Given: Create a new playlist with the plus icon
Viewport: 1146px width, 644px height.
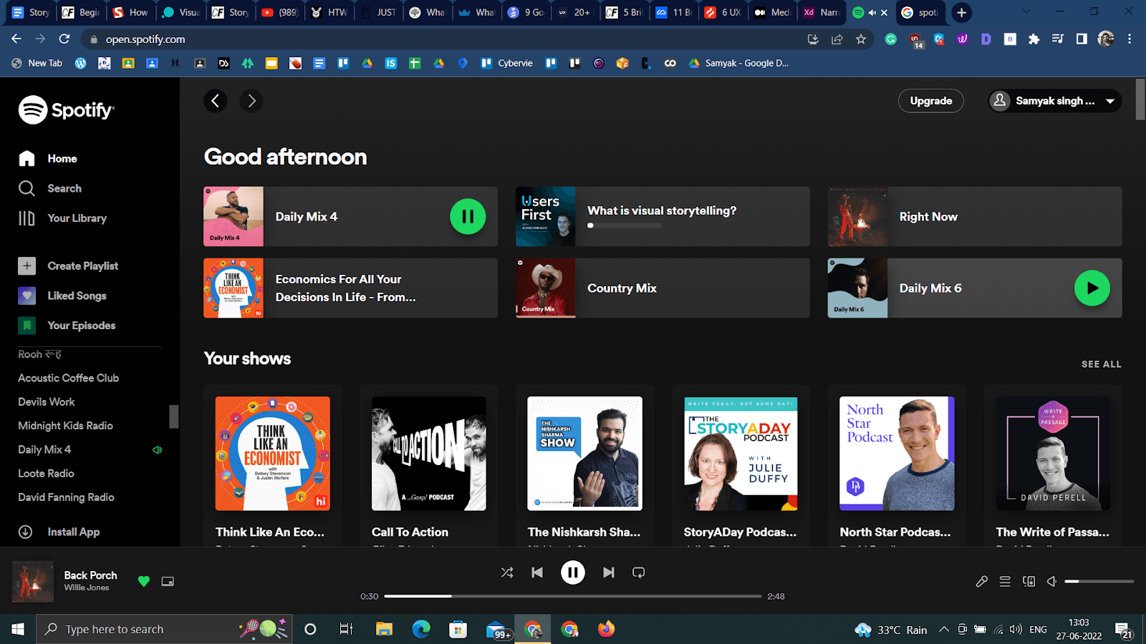Looking at the screenshot, I should tap(27, 265).
